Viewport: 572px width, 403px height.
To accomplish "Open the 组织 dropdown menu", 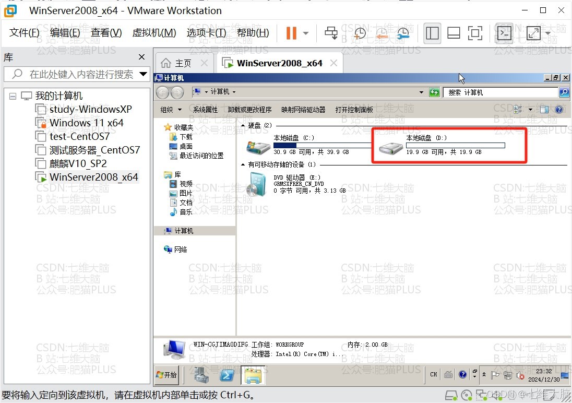I will point(171,110).
